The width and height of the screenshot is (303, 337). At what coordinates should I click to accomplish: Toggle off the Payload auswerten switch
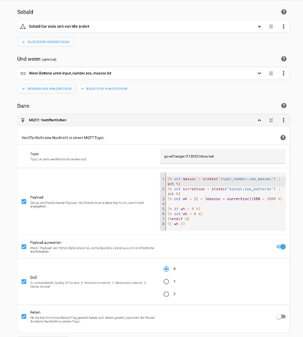281,247
